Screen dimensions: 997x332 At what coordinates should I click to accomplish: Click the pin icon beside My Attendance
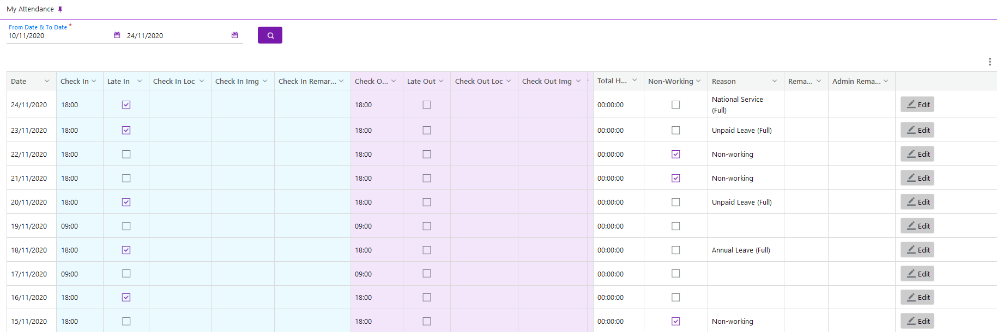pyautogui.click(x=60, y=9)
